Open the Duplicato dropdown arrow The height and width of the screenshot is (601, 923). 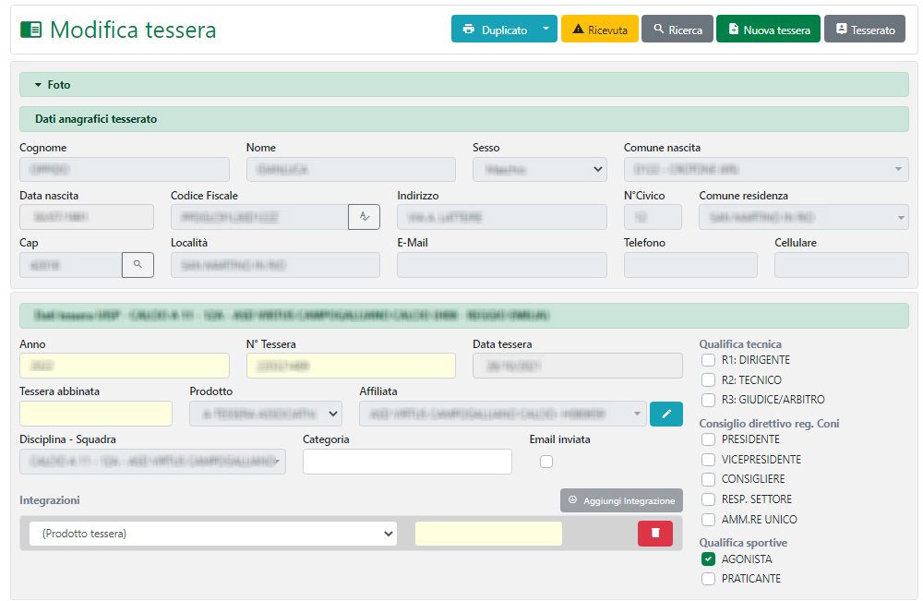click(x=545, y=30)
